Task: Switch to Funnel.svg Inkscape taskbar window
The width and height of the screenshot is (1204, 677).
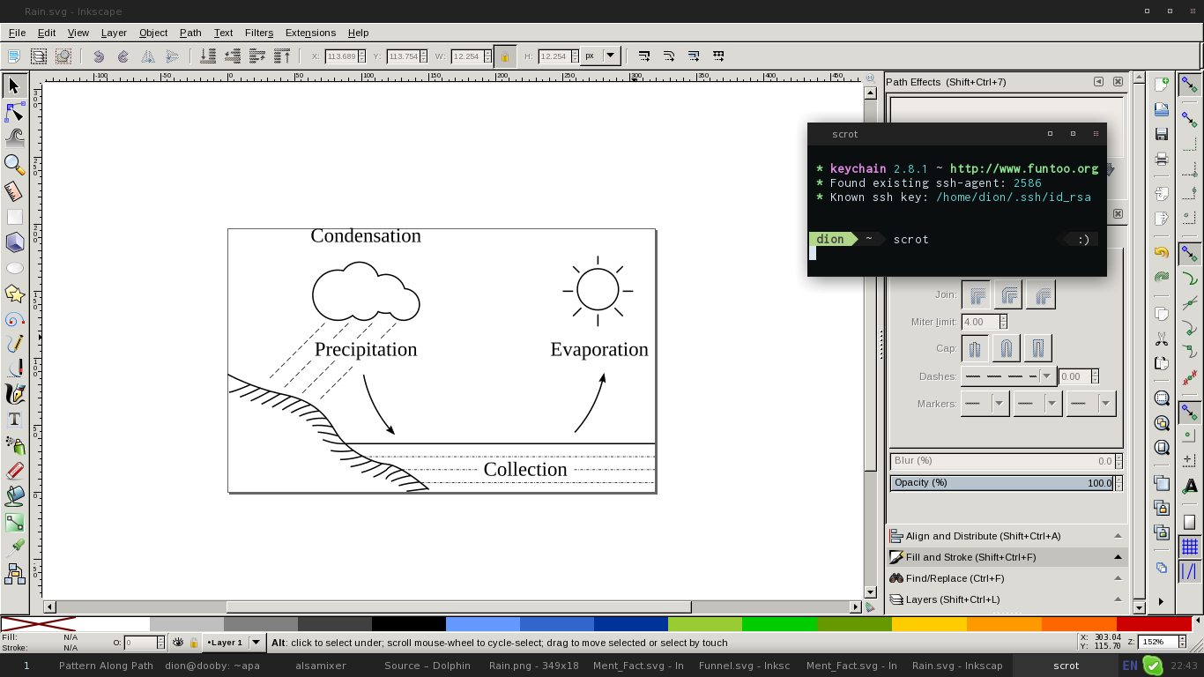Action: coord(744,666)
